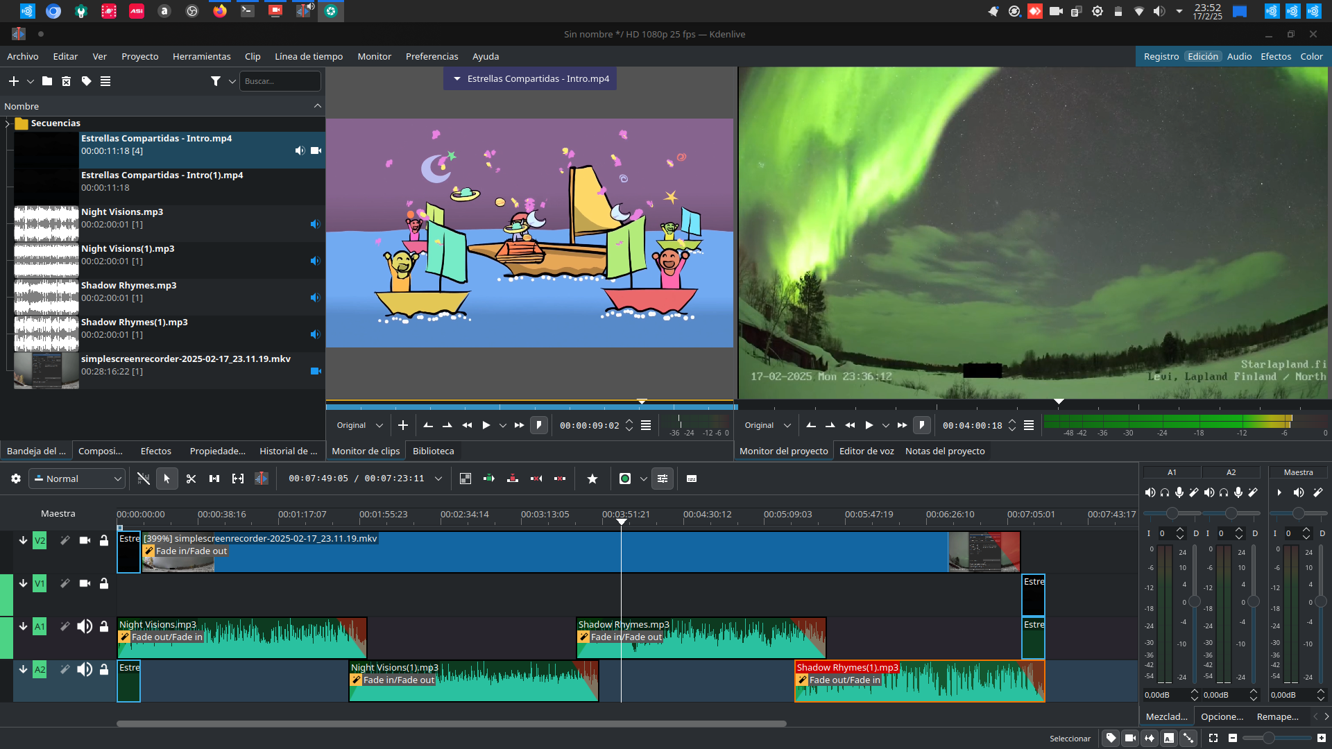
Task: Lock the V2 track
Action: coord(104,540)
